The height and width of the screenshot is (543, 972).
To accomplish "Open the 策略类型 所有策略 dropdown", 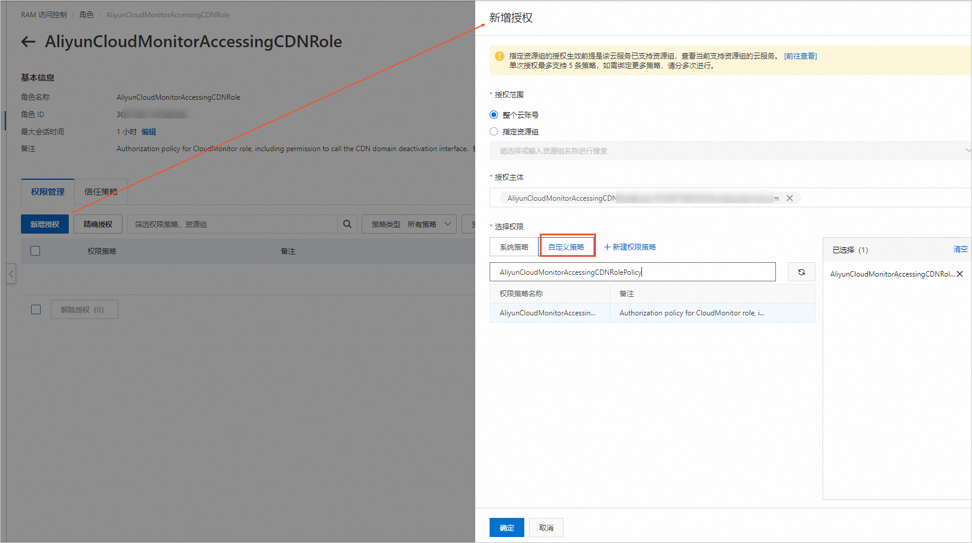I will click(409, 224).
